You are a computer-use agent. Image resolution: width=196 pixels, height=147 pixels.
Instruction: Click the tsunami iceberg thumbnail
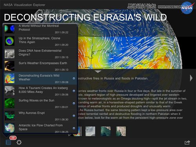[9, 91]
